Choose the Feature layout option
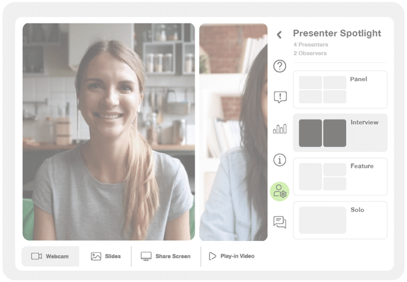This screenshot has height=282, width=407. point(340,176)
